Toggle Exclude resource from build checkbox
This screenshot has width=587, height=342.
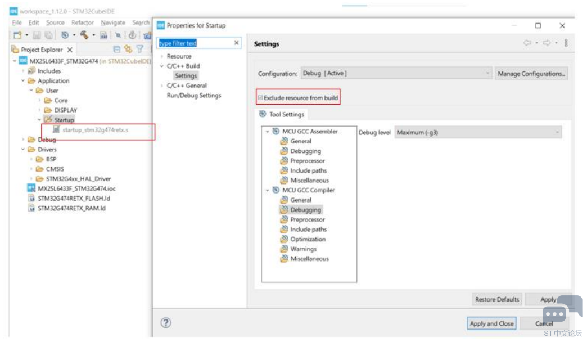click(x=260, y=97)
